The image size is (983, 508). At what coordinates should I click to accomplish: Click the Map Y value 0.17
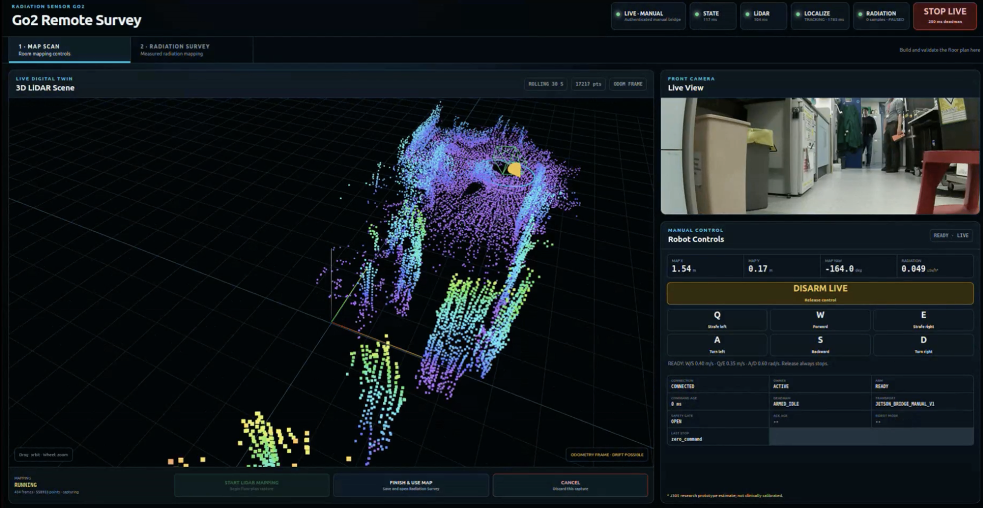coord(758,269)
